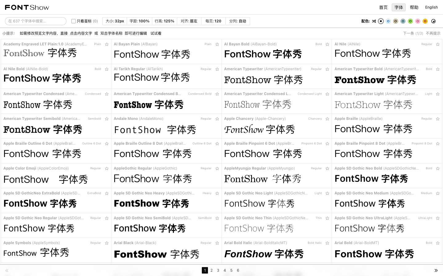Star the Al Bayan Plain font
This screenshot has height=276, width=443.
click(217, 44)
